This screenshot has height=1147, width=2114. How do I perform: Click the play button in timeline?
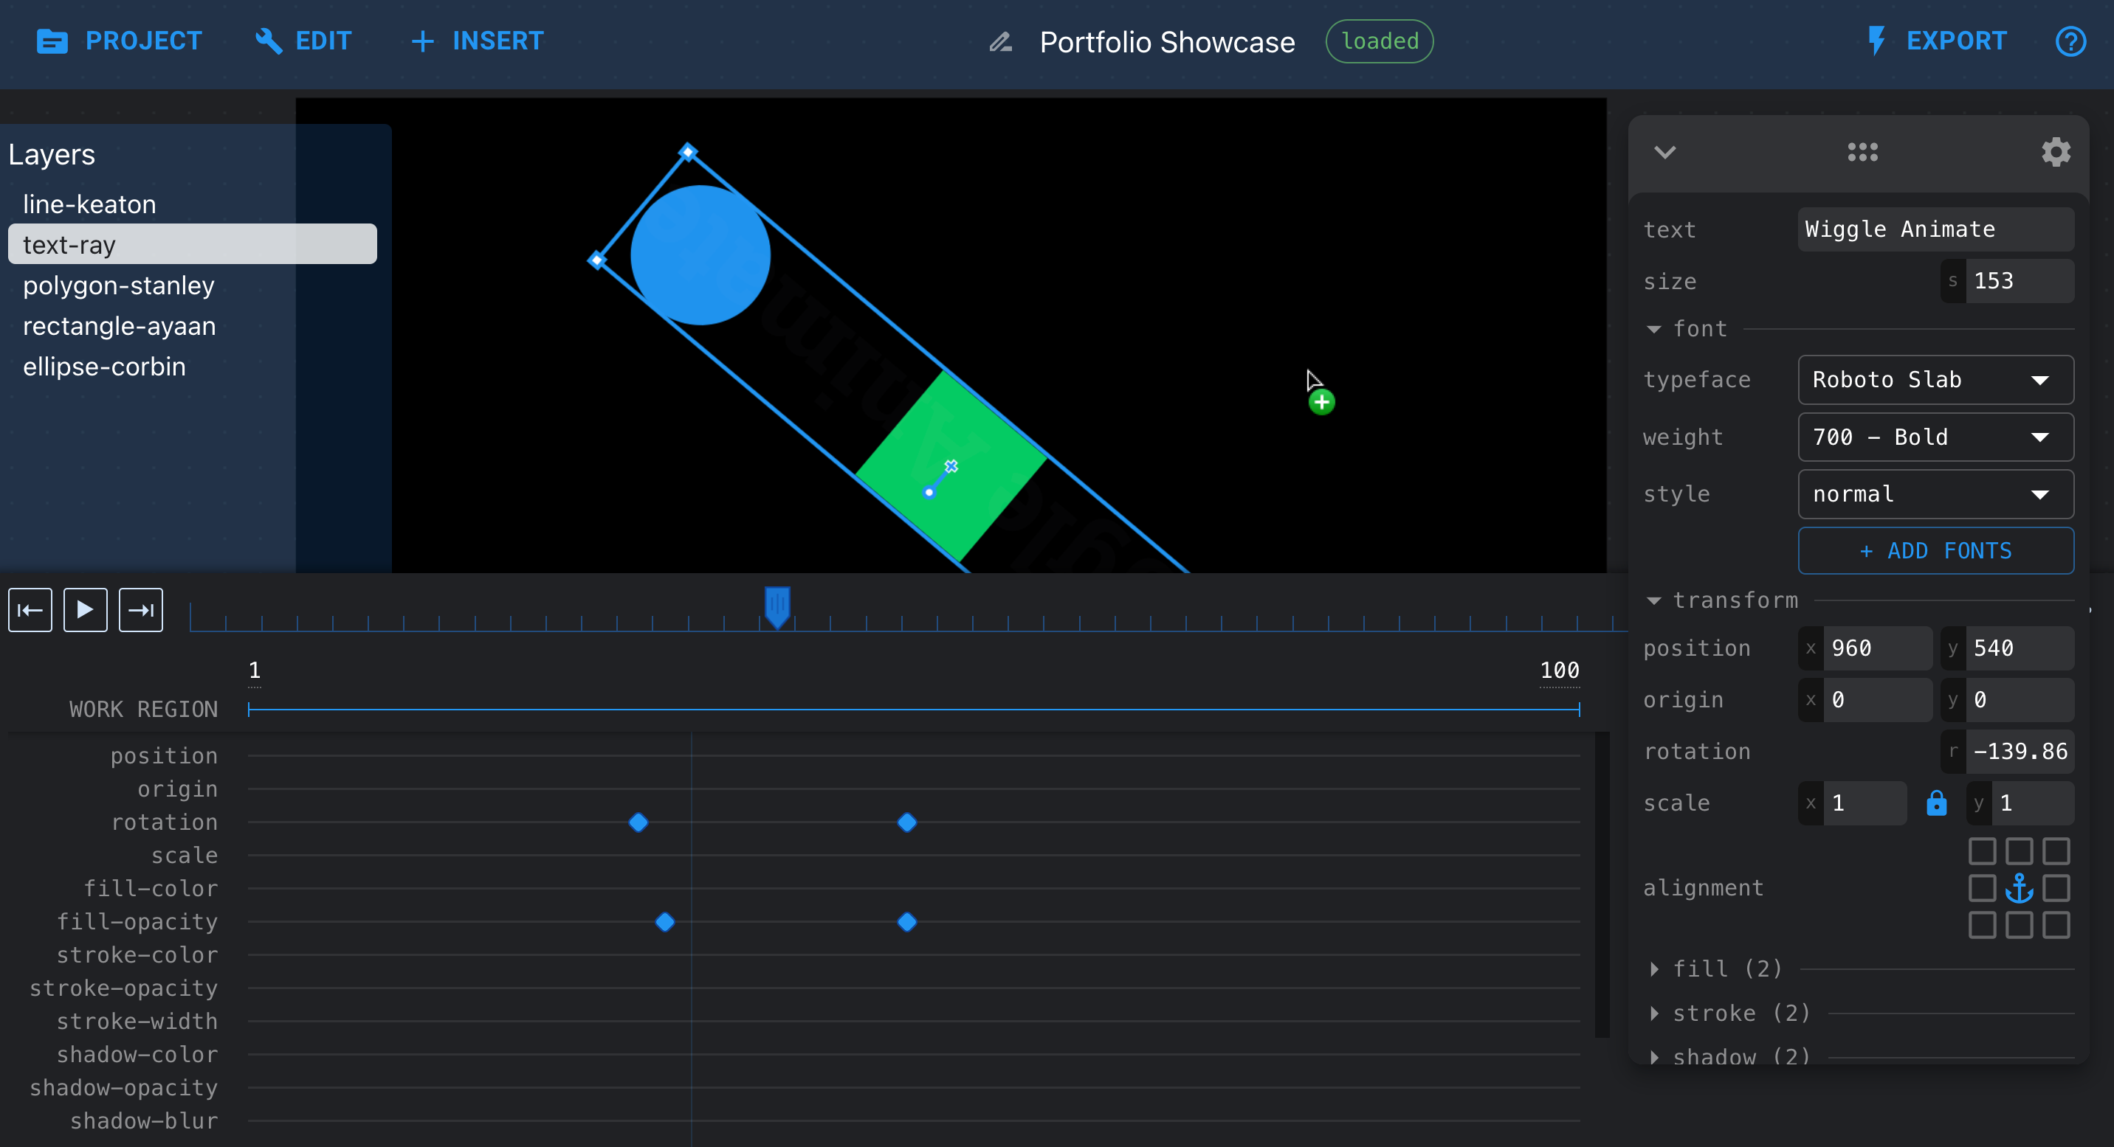[83, 610]
